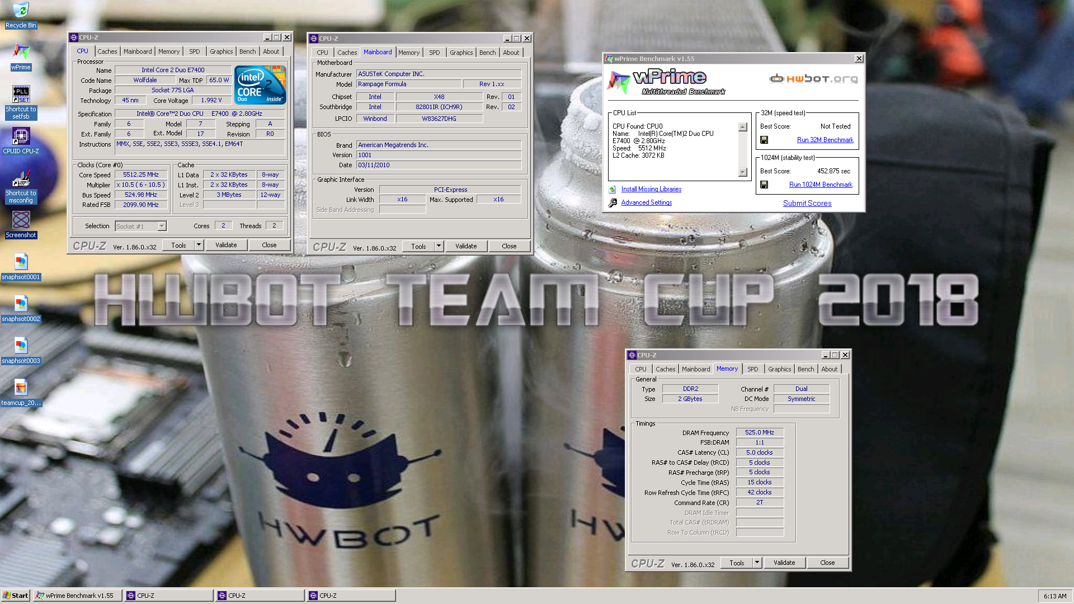Click the Core Voltage 1.992 V field
1074x604 pixels.
coord(211,100)
